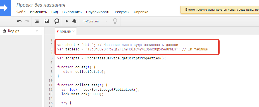Click the indent formatting icon
259x107 pixels.
tap(37, 21)
